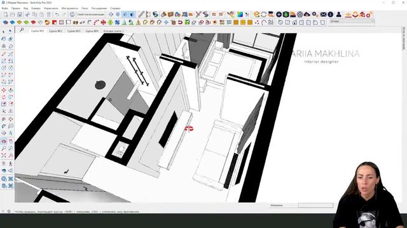
Task: Select the highlighted Orbit tool
Action: 4,141
